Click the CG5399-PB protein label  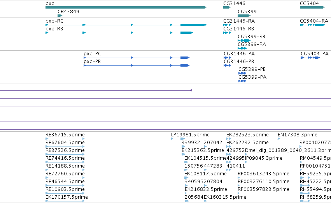[252, 70]
